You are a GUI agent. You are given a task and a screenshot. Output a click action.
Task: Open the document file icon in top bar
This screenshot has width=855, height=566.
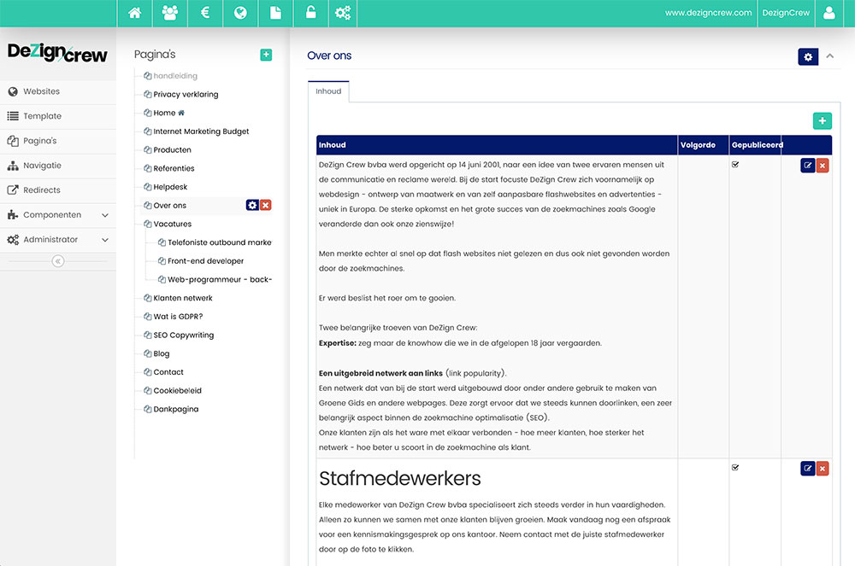point(275,13)
